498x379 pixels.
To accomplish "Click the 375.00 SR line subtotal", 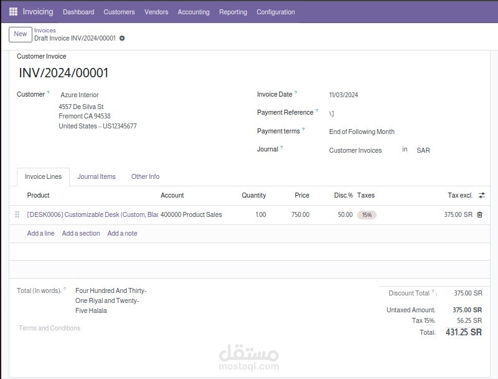I will pyautogui.click(x=458, y=214).
